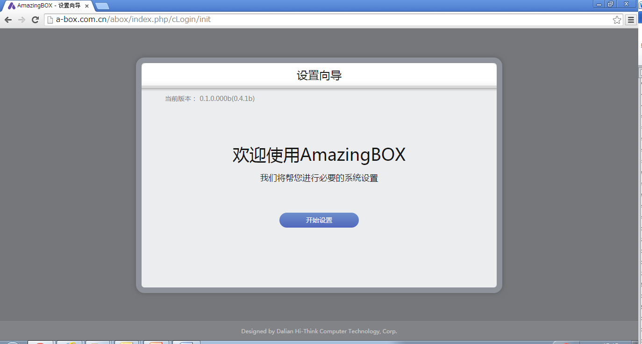Close the AmazingBOX tab
Screen dimensions: 642x344
pyautogui.click(x=87, y=6)
